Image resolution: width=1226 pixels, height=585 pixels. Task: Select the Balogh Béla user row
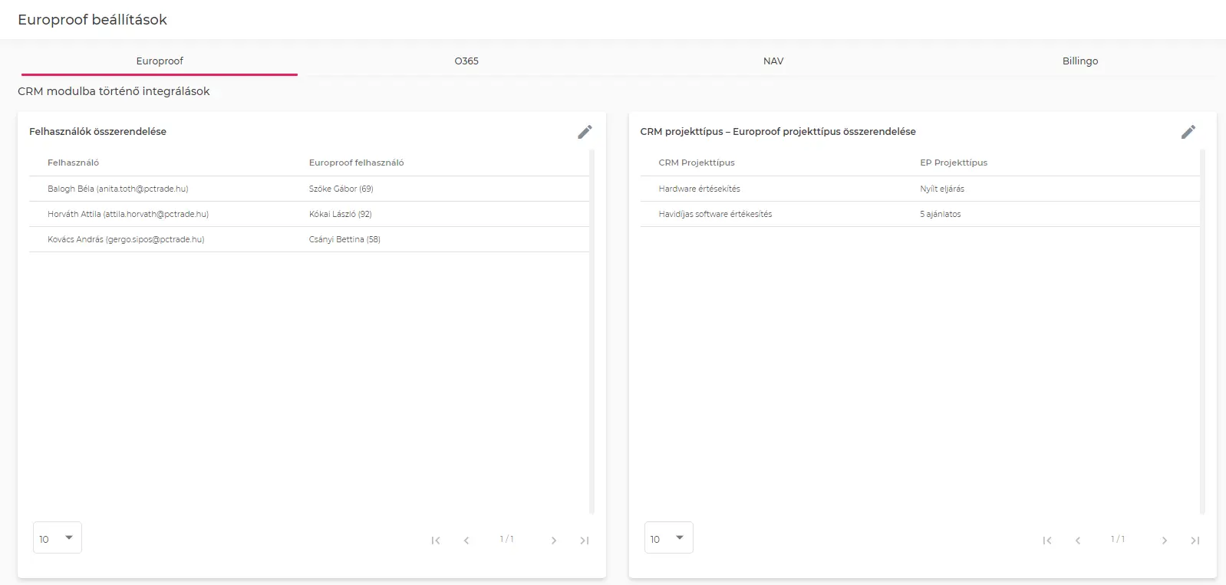pos(118,189)
